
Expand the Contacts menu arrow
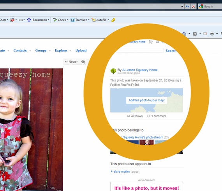(x=30, y=51)
